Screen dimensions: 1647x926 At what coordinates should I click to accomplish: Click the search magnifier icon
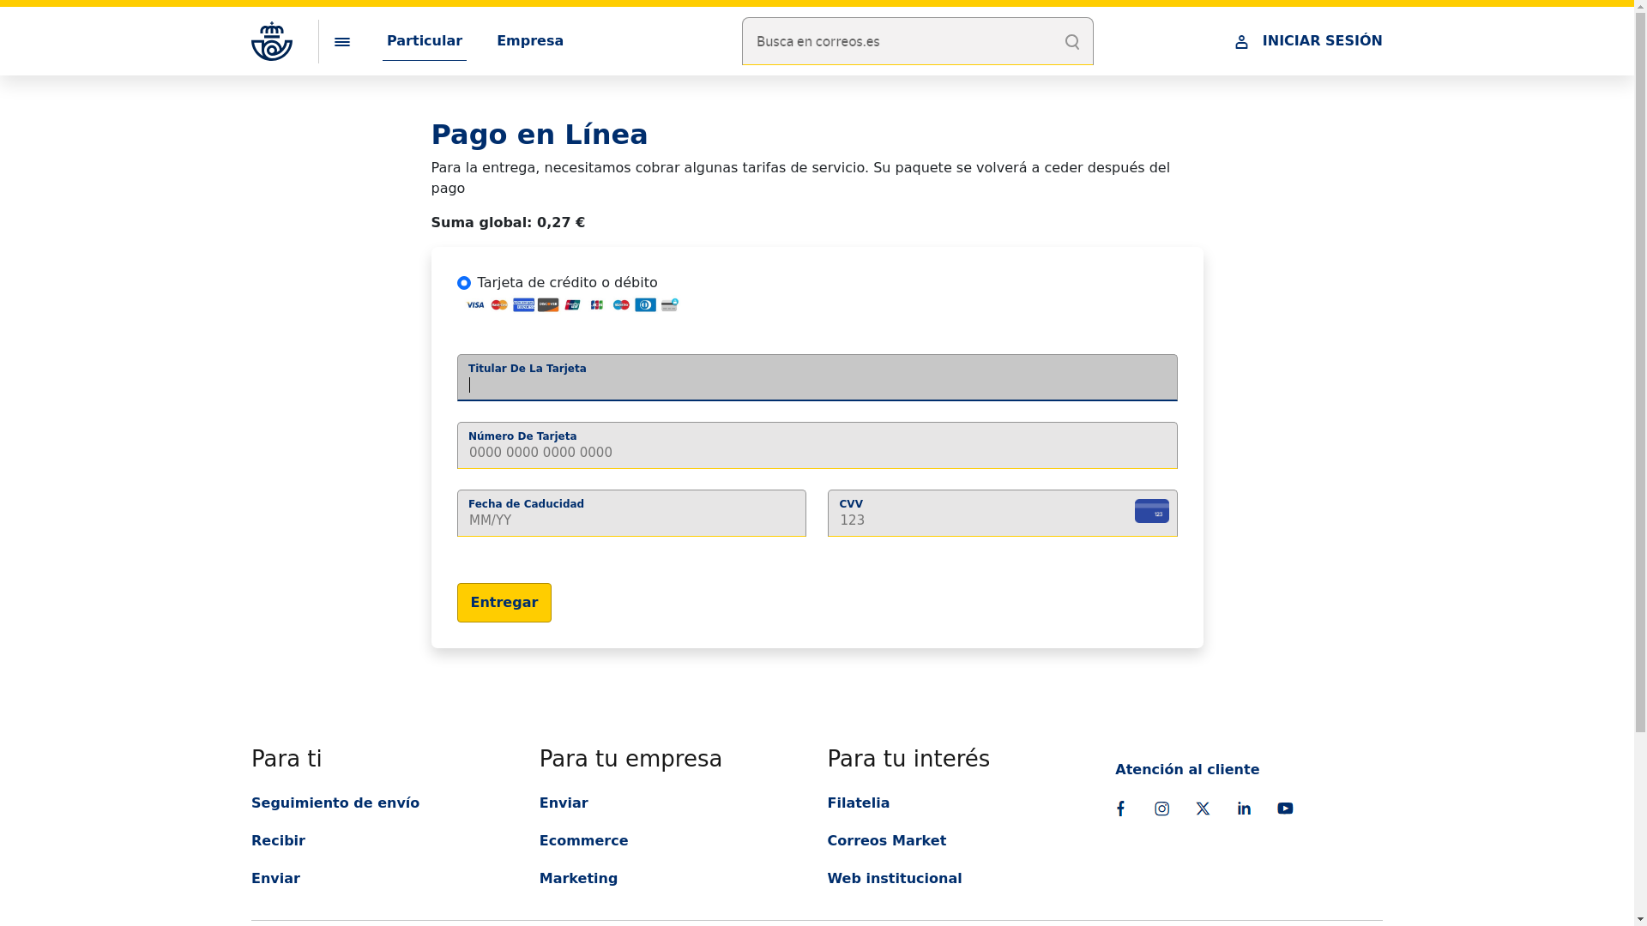pyautogui.click(x=1072, y=42)
